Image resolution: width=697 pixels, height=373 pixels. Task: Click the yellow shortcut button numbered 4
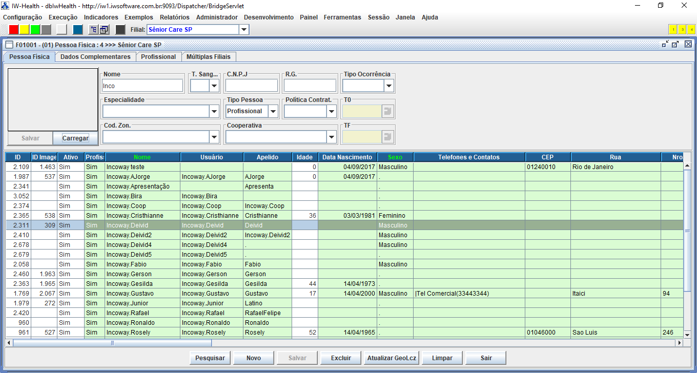691,30
